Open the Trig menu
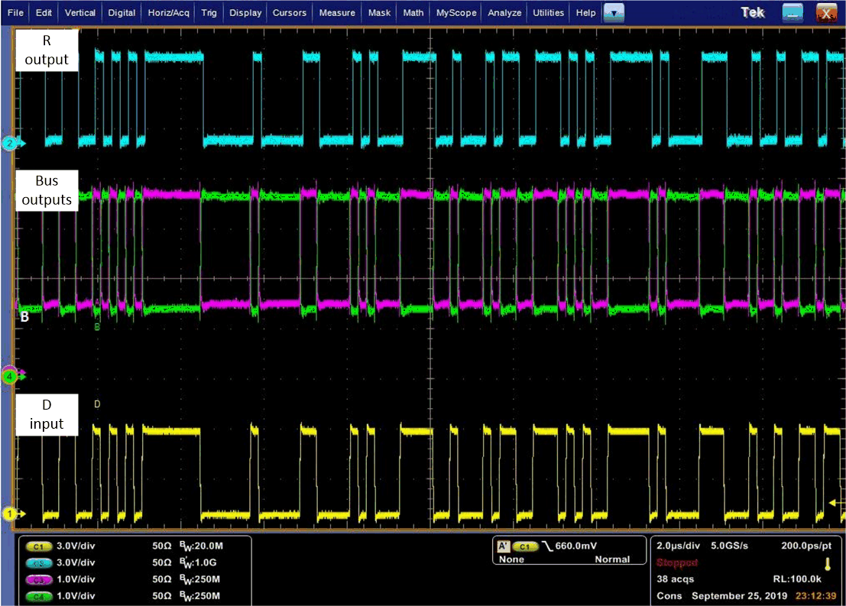This screenshot has height=606, width=846. [x=209, y=12]
